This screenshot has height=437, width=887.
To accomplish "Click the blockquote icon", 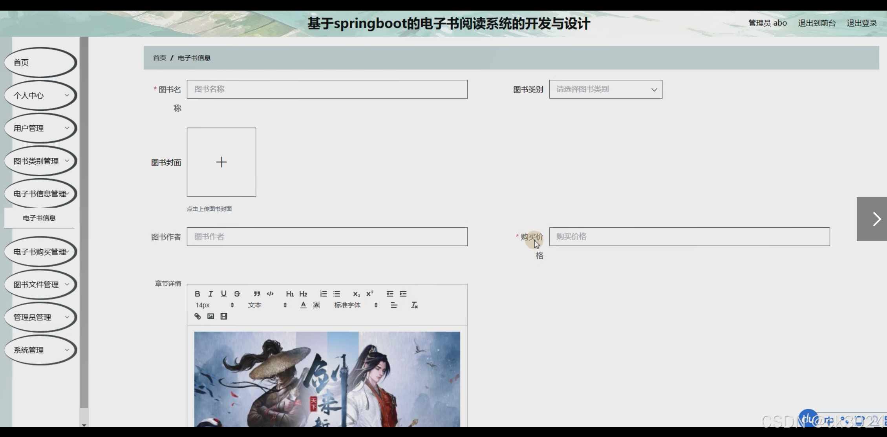I will pyautogui.click(x=257, y=294).
